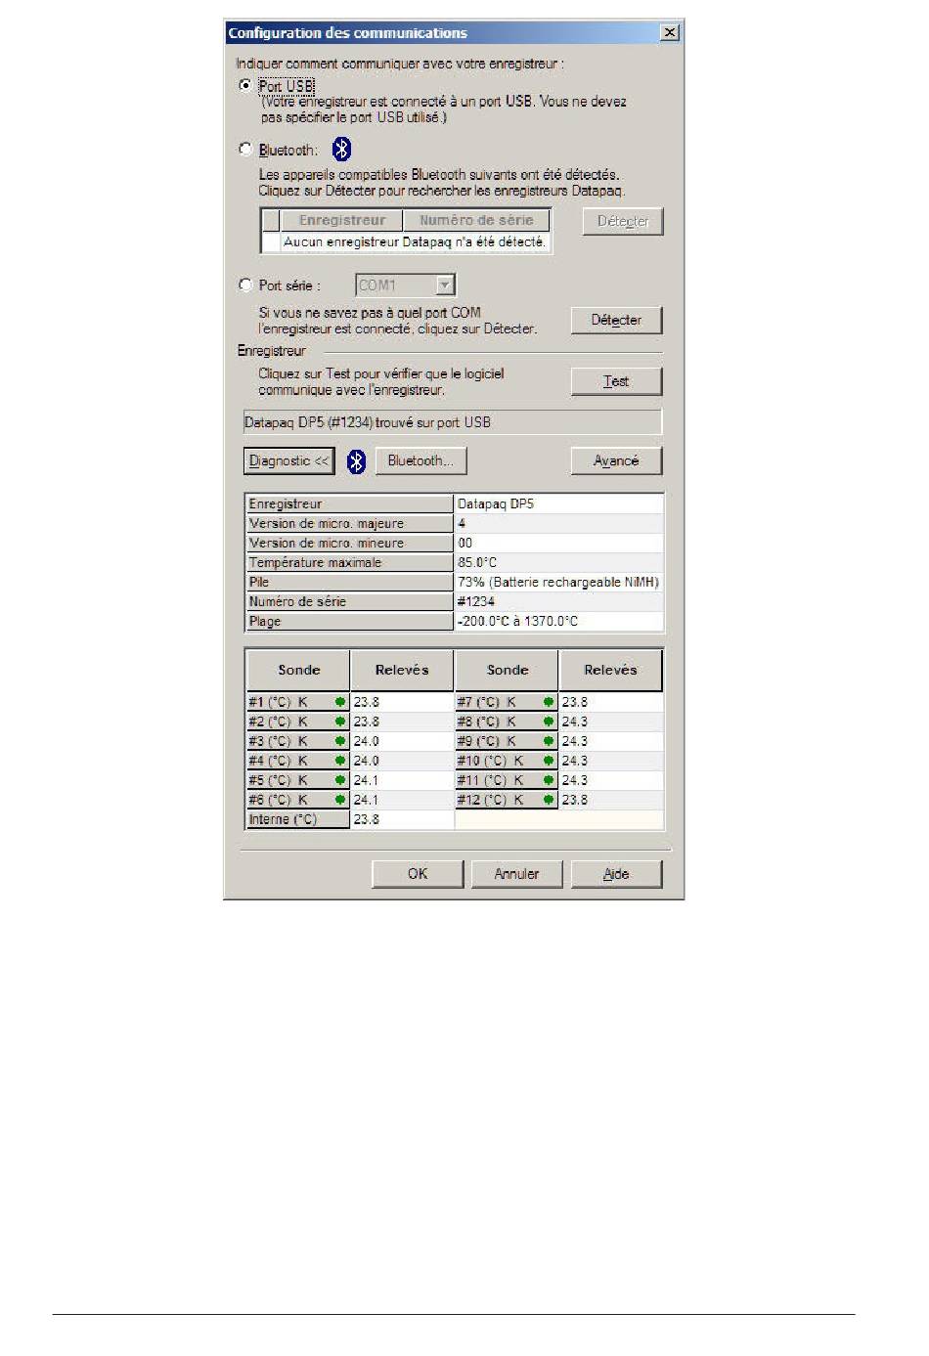The image size is (929, 1356).
Task: Click the green status dot of probe #6
Action: pos(340,800)
